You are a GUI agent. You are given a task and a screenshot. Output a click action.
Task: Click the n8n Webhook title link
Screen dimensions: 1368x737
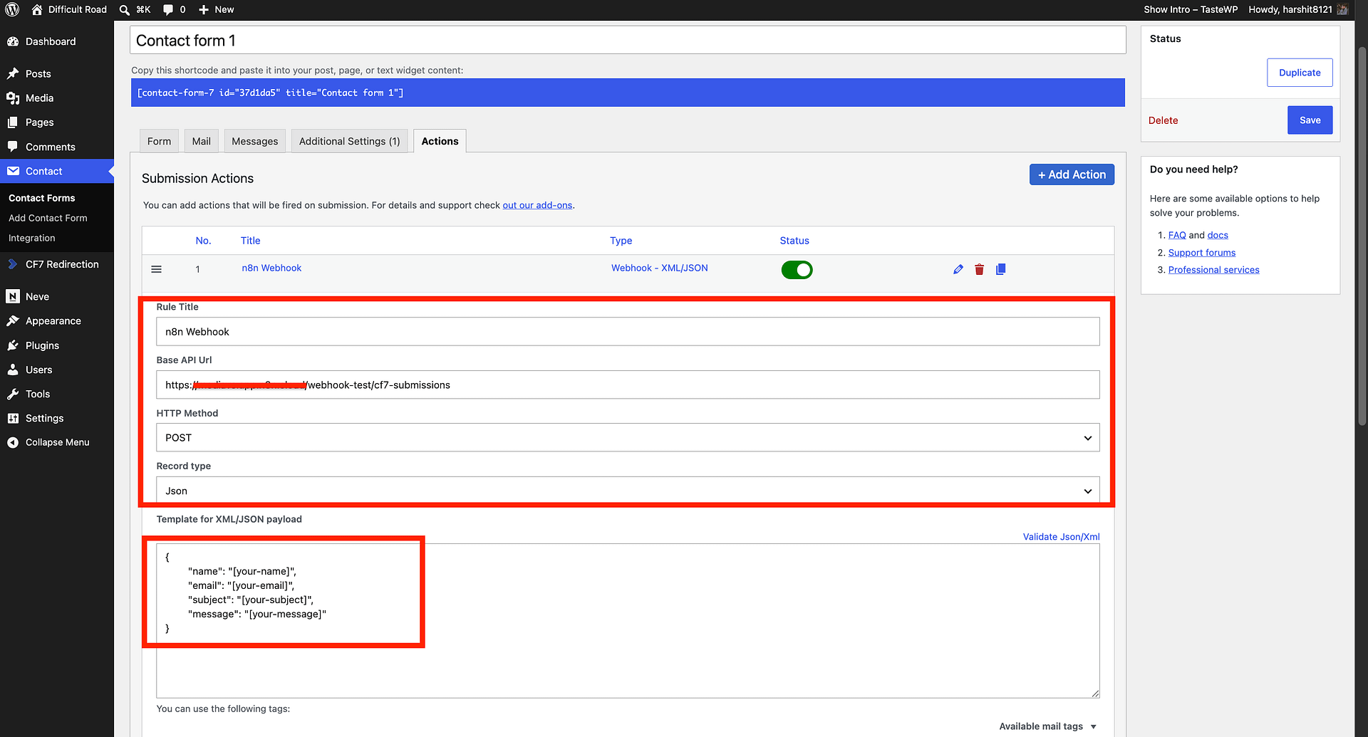pyautogui.click(x=271, y=268)
